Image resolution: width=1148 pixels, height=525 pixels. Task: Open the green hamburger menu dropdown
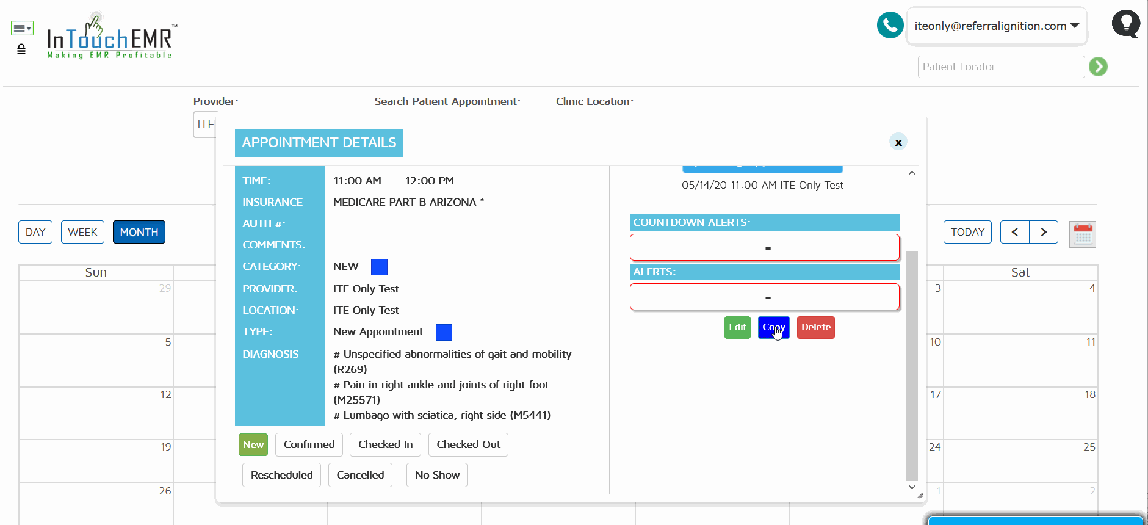click(22, 29)
